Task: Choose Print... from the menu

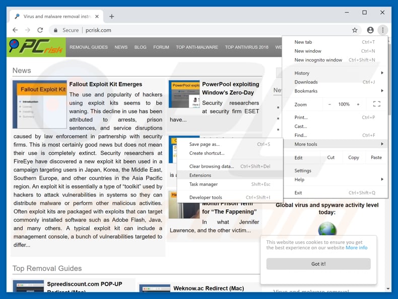Action: (x=335, y=117)
